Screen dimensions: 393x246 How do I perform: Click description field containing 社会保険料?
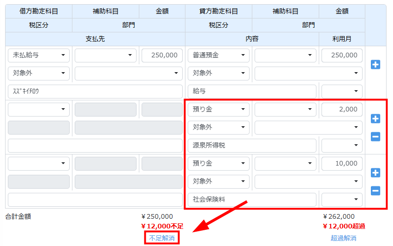[x=252, y=200]
